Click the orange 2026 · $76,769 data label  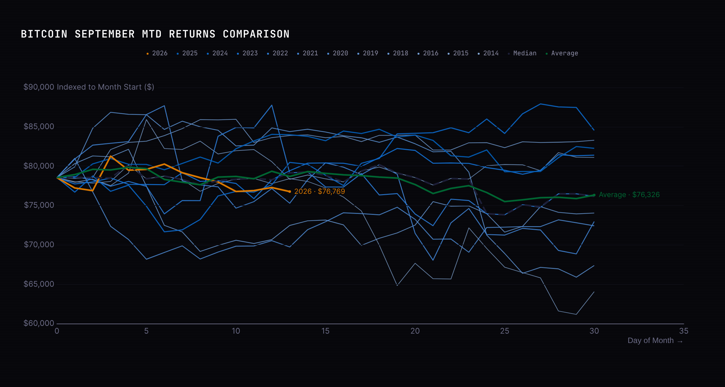point(320,192)
